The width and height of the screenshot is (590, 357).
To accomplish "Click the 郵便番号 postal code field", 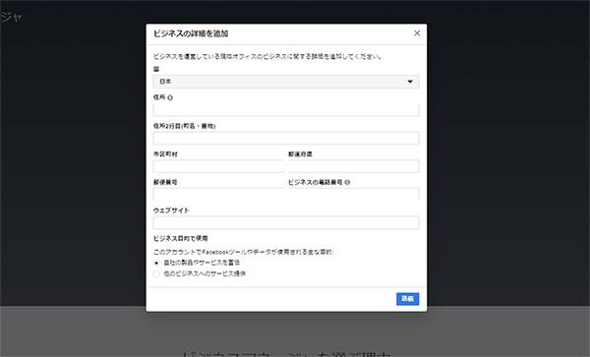I will pos(218,194).
